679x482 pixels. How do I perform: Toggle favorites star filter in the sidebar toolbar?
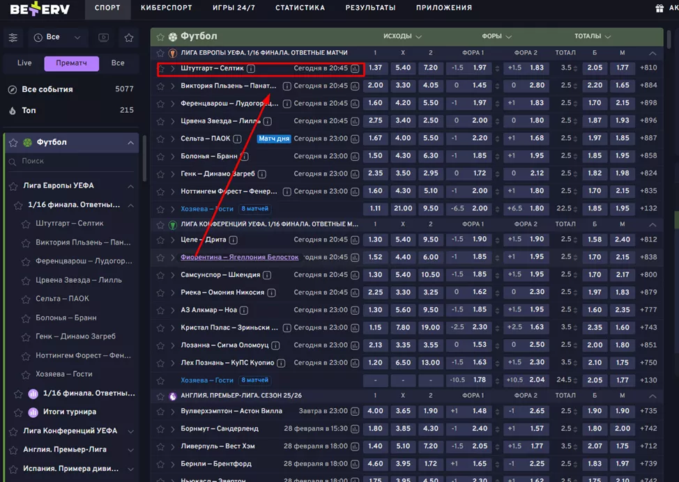click(x=129, y=37)
